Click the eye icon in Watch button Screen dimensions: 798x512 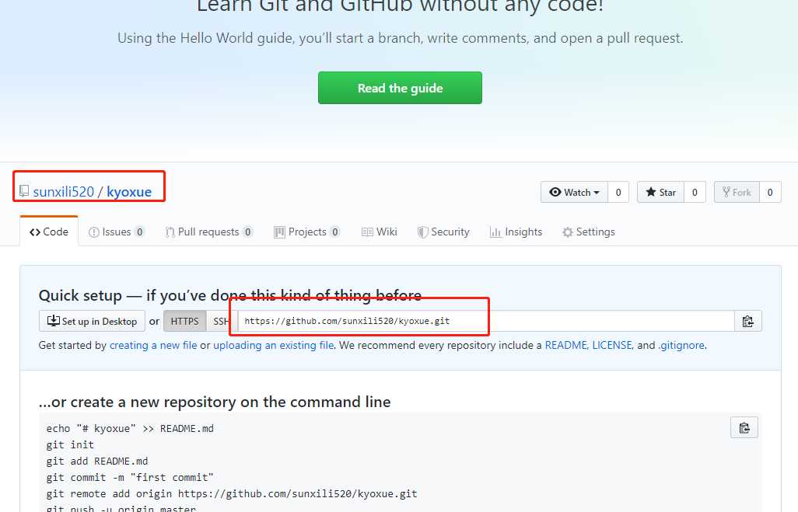[555, 192]
